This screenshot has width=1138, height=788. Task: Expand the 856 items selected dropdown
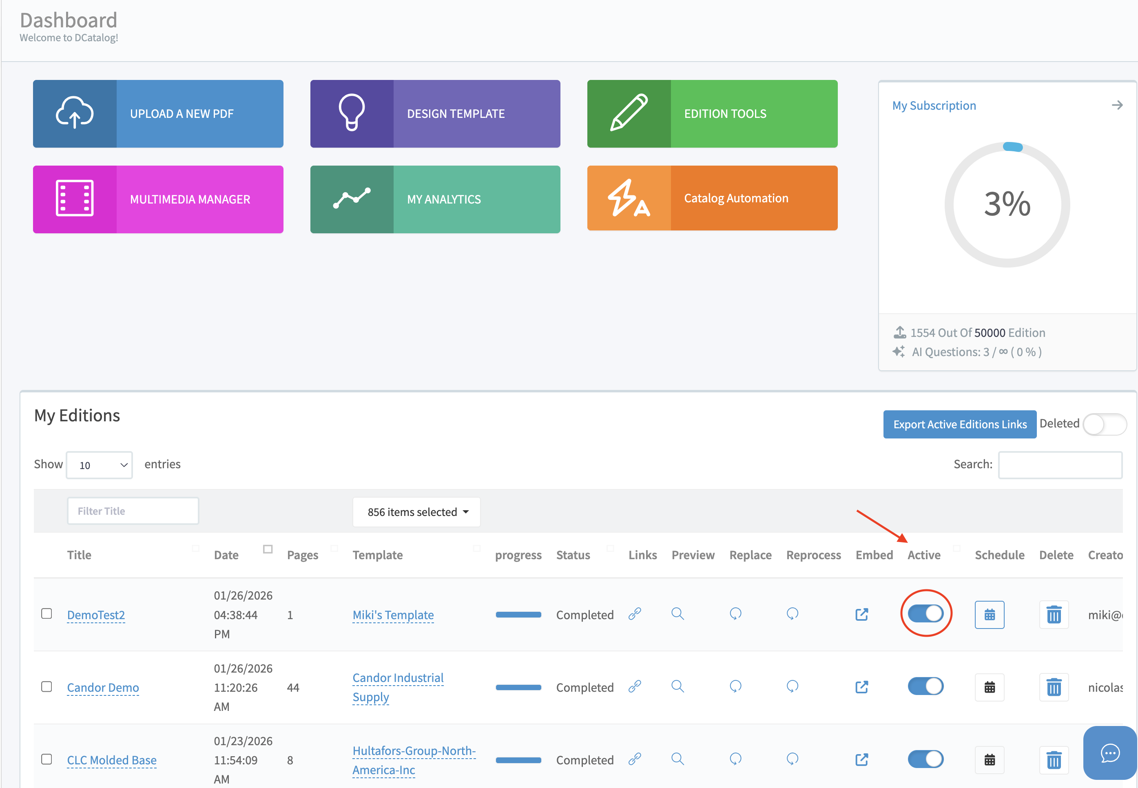[416, 512]
